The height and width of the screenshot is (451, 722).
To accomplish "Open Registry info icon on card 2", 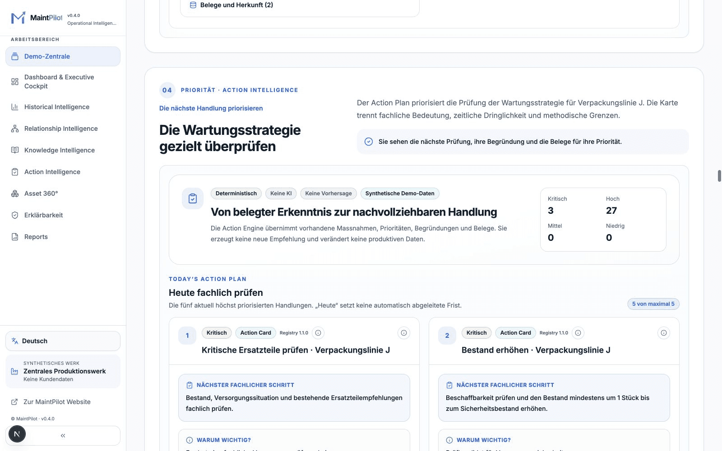I will 578,333.
